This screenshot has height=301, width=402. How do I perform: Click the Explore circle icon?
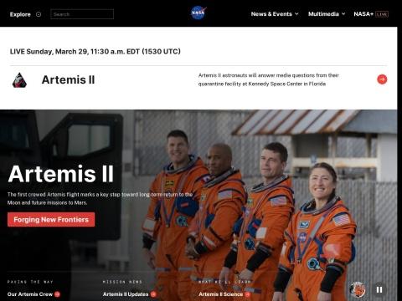click(x=39, y=14)
